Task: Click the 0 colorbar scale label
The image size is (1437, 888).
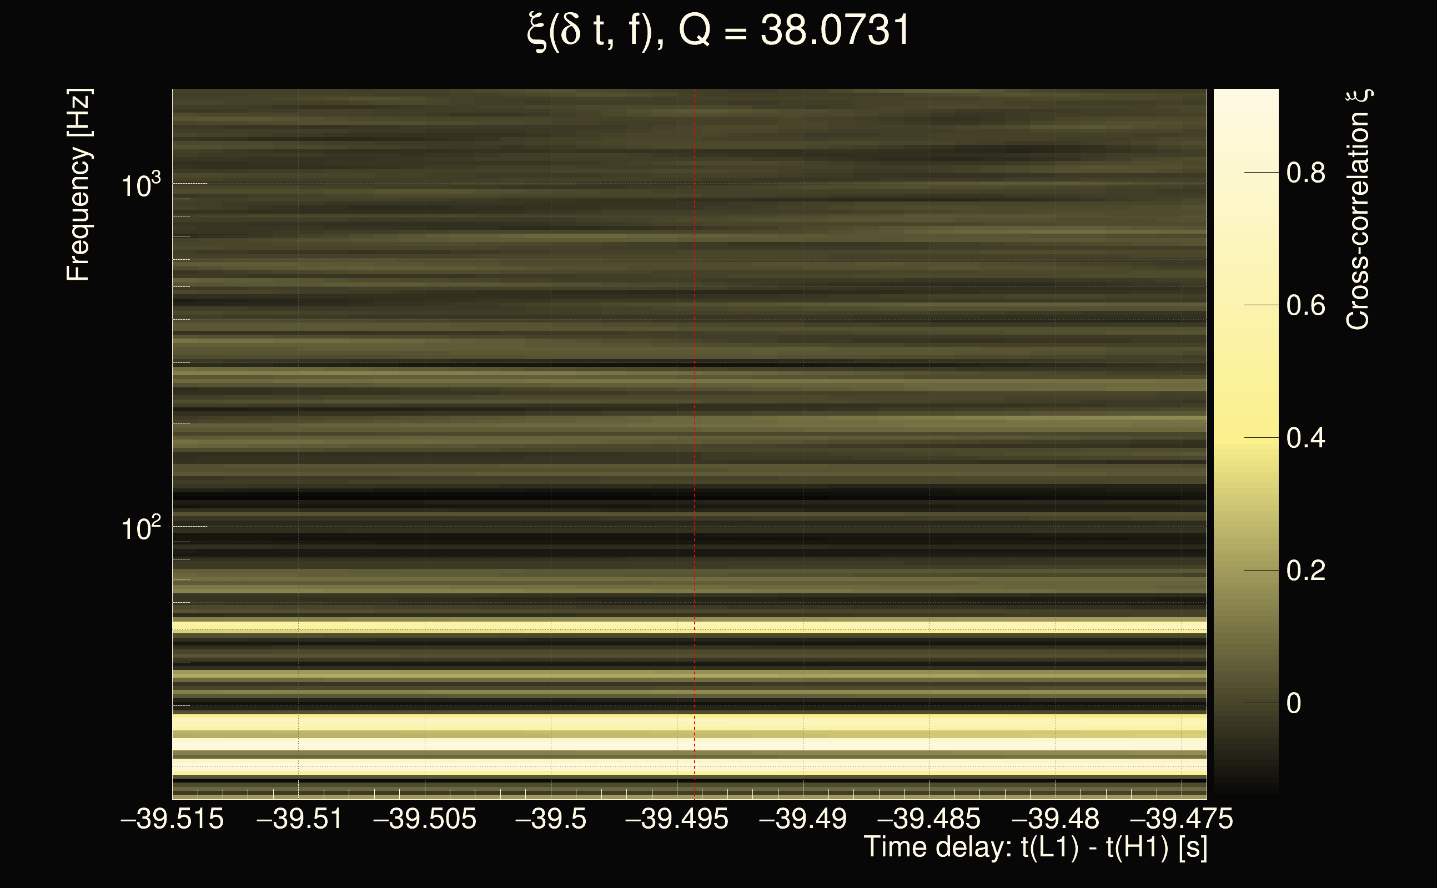Action: [1294, 704]
